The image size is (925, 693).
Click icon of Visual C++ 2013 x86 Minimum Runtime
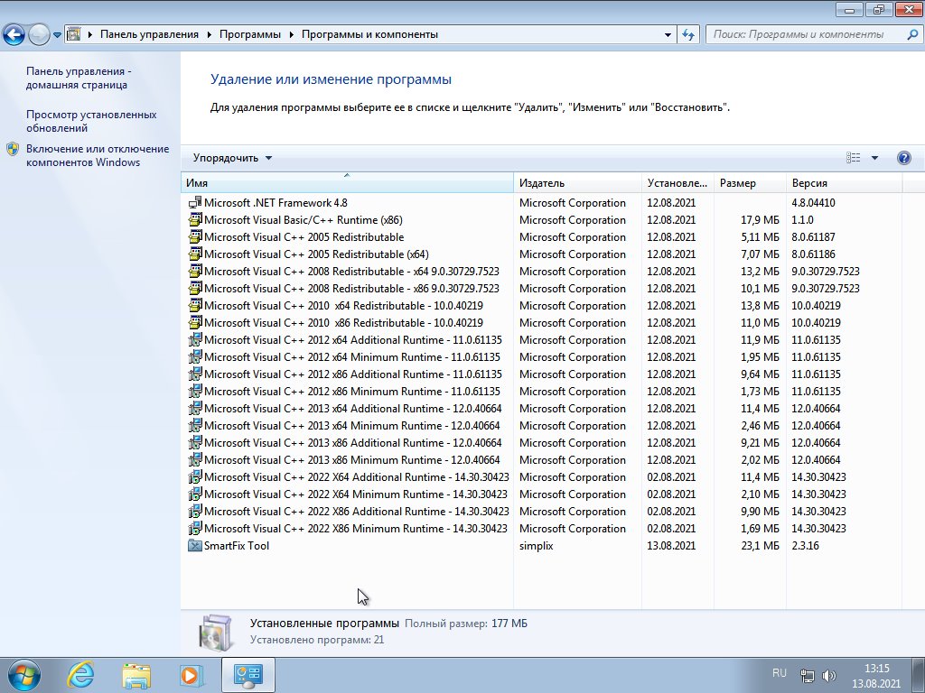[x=195, y=459]
